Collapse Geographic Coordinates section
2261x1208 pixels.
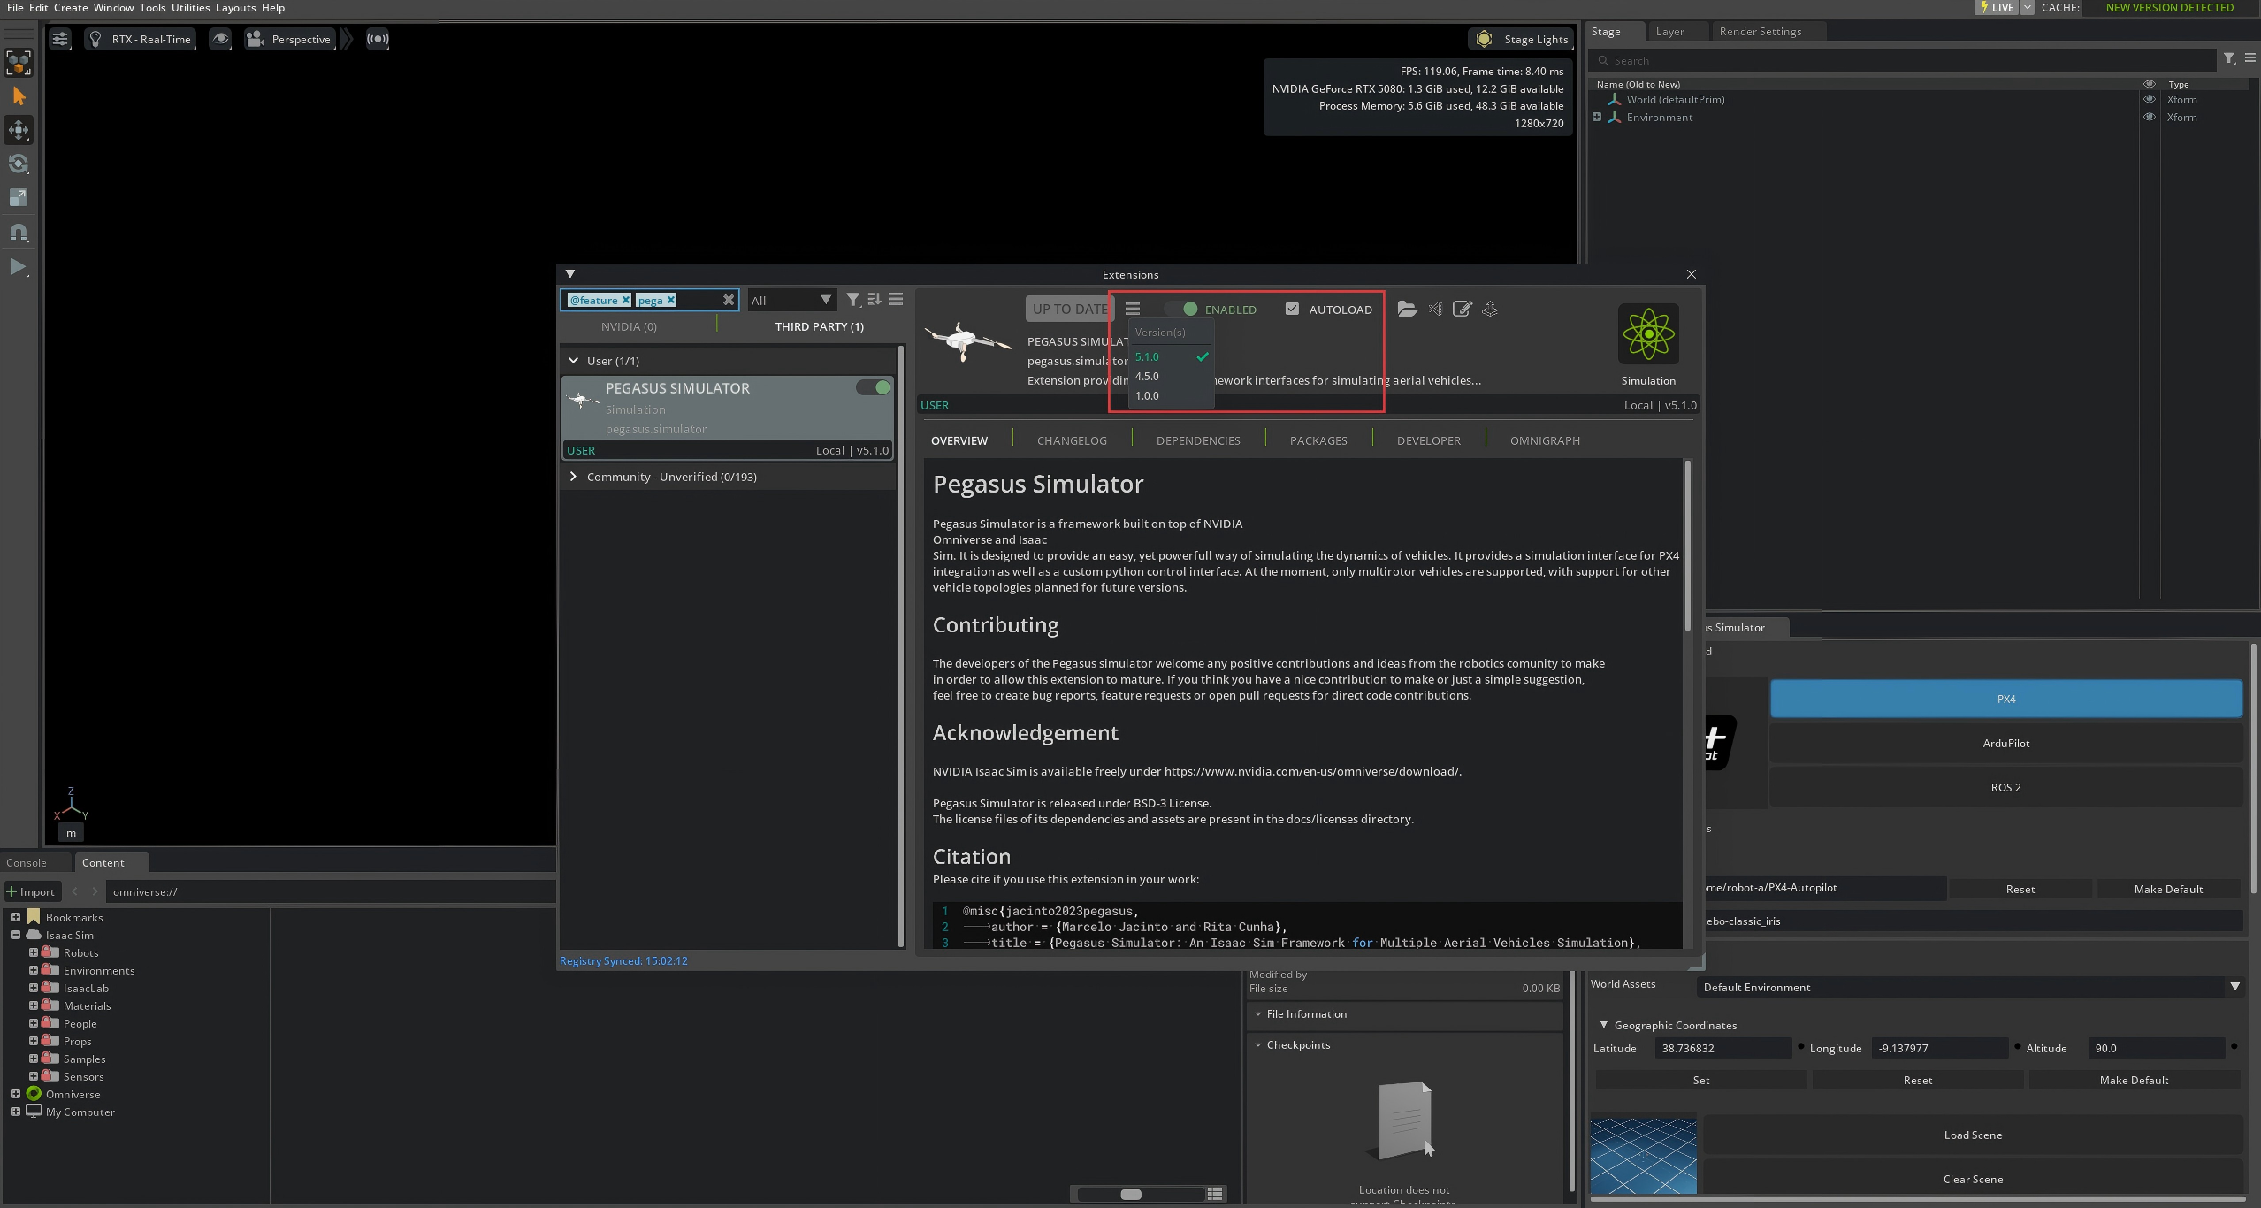[x=1604, y=1025]
